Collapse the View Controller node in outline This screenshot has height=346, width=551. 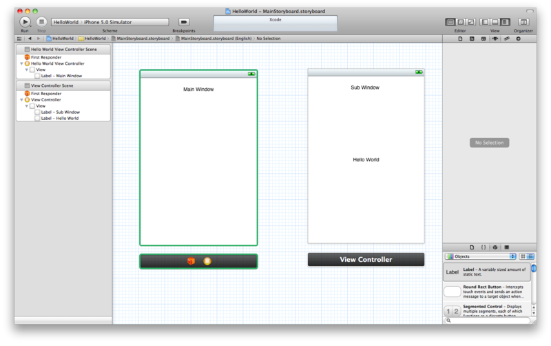[x=21, y=100]
